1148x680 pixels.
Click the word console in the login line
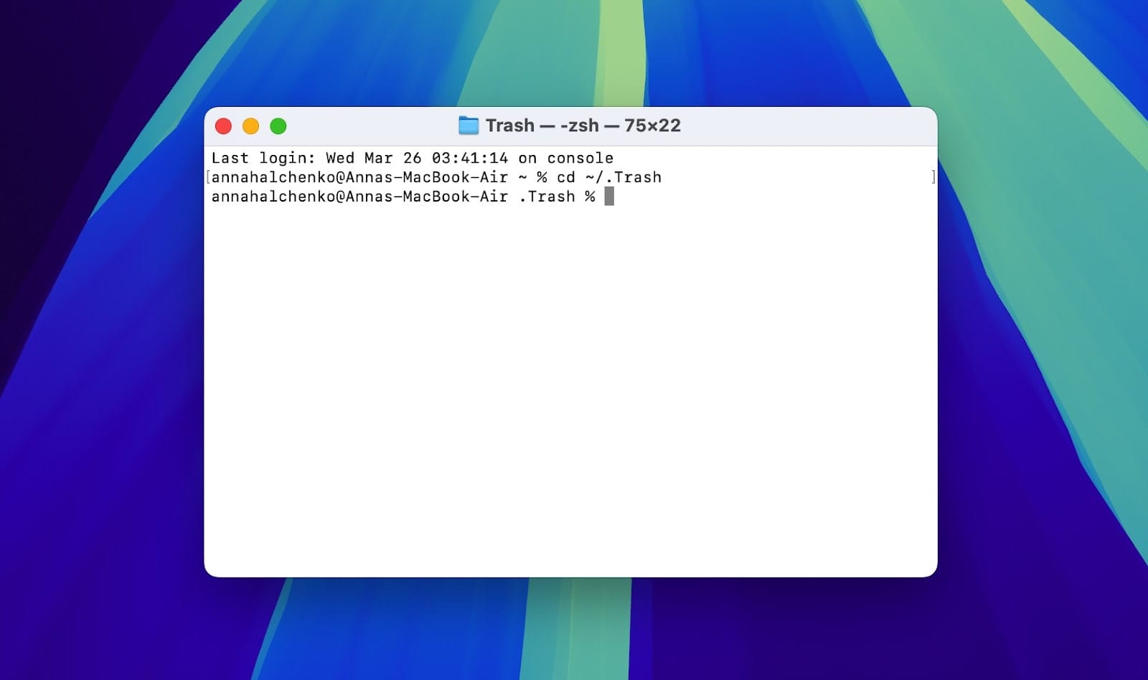[581, 158]
